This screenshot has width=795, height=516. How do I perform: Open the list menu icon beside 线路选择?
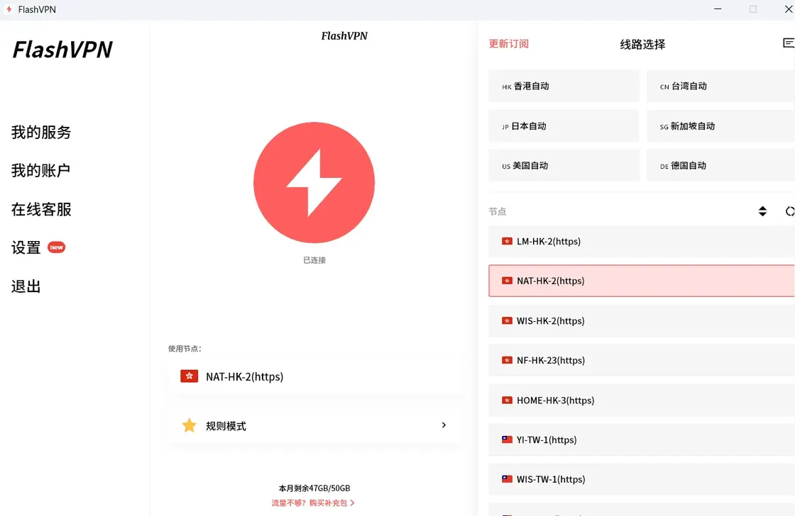[x=789, y=43]
